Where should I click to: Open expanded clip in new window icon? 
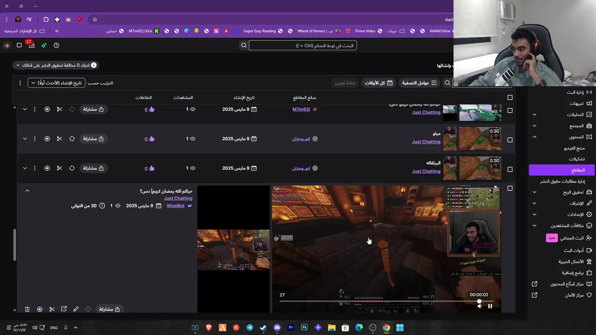[64, 309]
